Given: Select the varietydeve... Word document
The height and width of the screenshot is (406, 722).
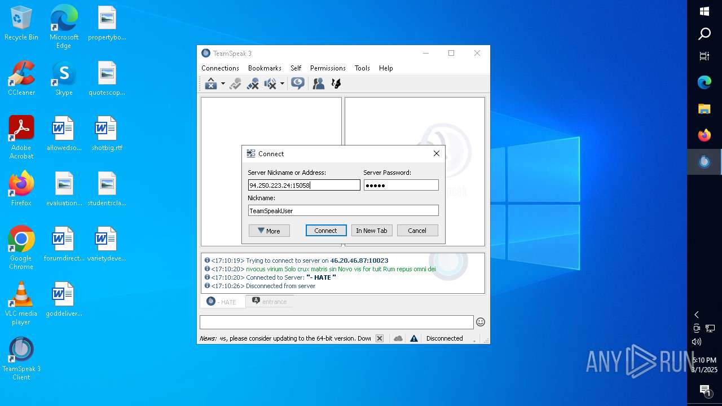Looking at the screenshot, I should point(107,244).
